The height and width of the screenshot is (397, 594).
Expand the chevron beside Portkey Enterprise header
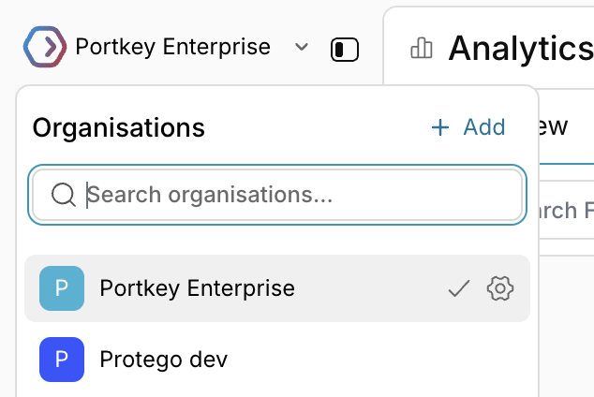coord(302,47)
